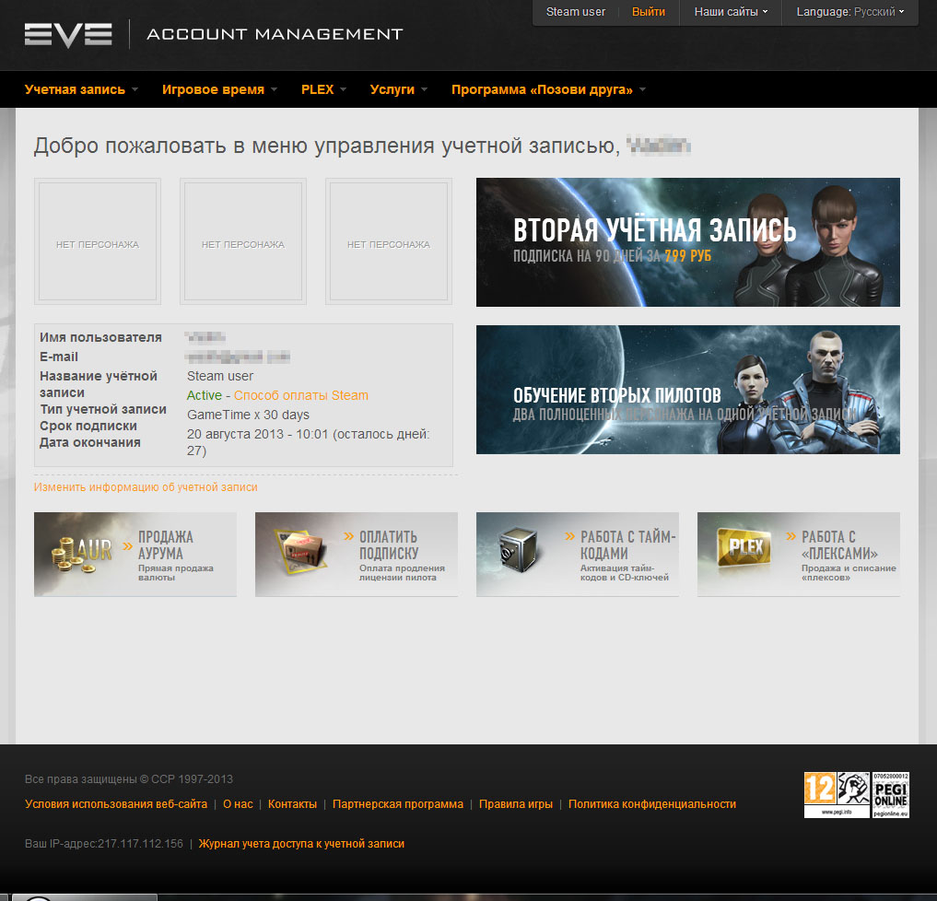Click the Выйти logout link

pyautogui.click(x=649, y=12)
